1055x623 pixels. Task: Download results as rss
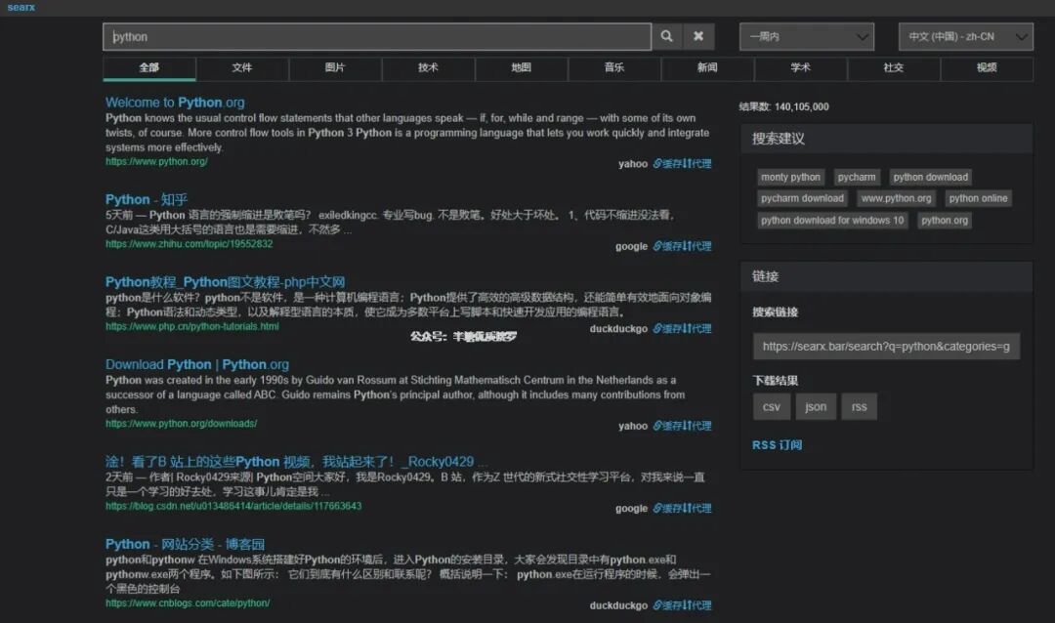click(x=859, y=406)
